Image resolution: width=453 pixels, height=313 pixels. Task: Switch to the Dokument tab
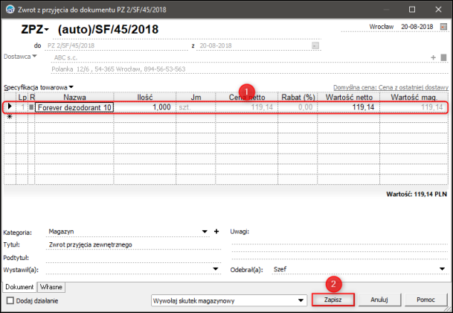[19, 287]
